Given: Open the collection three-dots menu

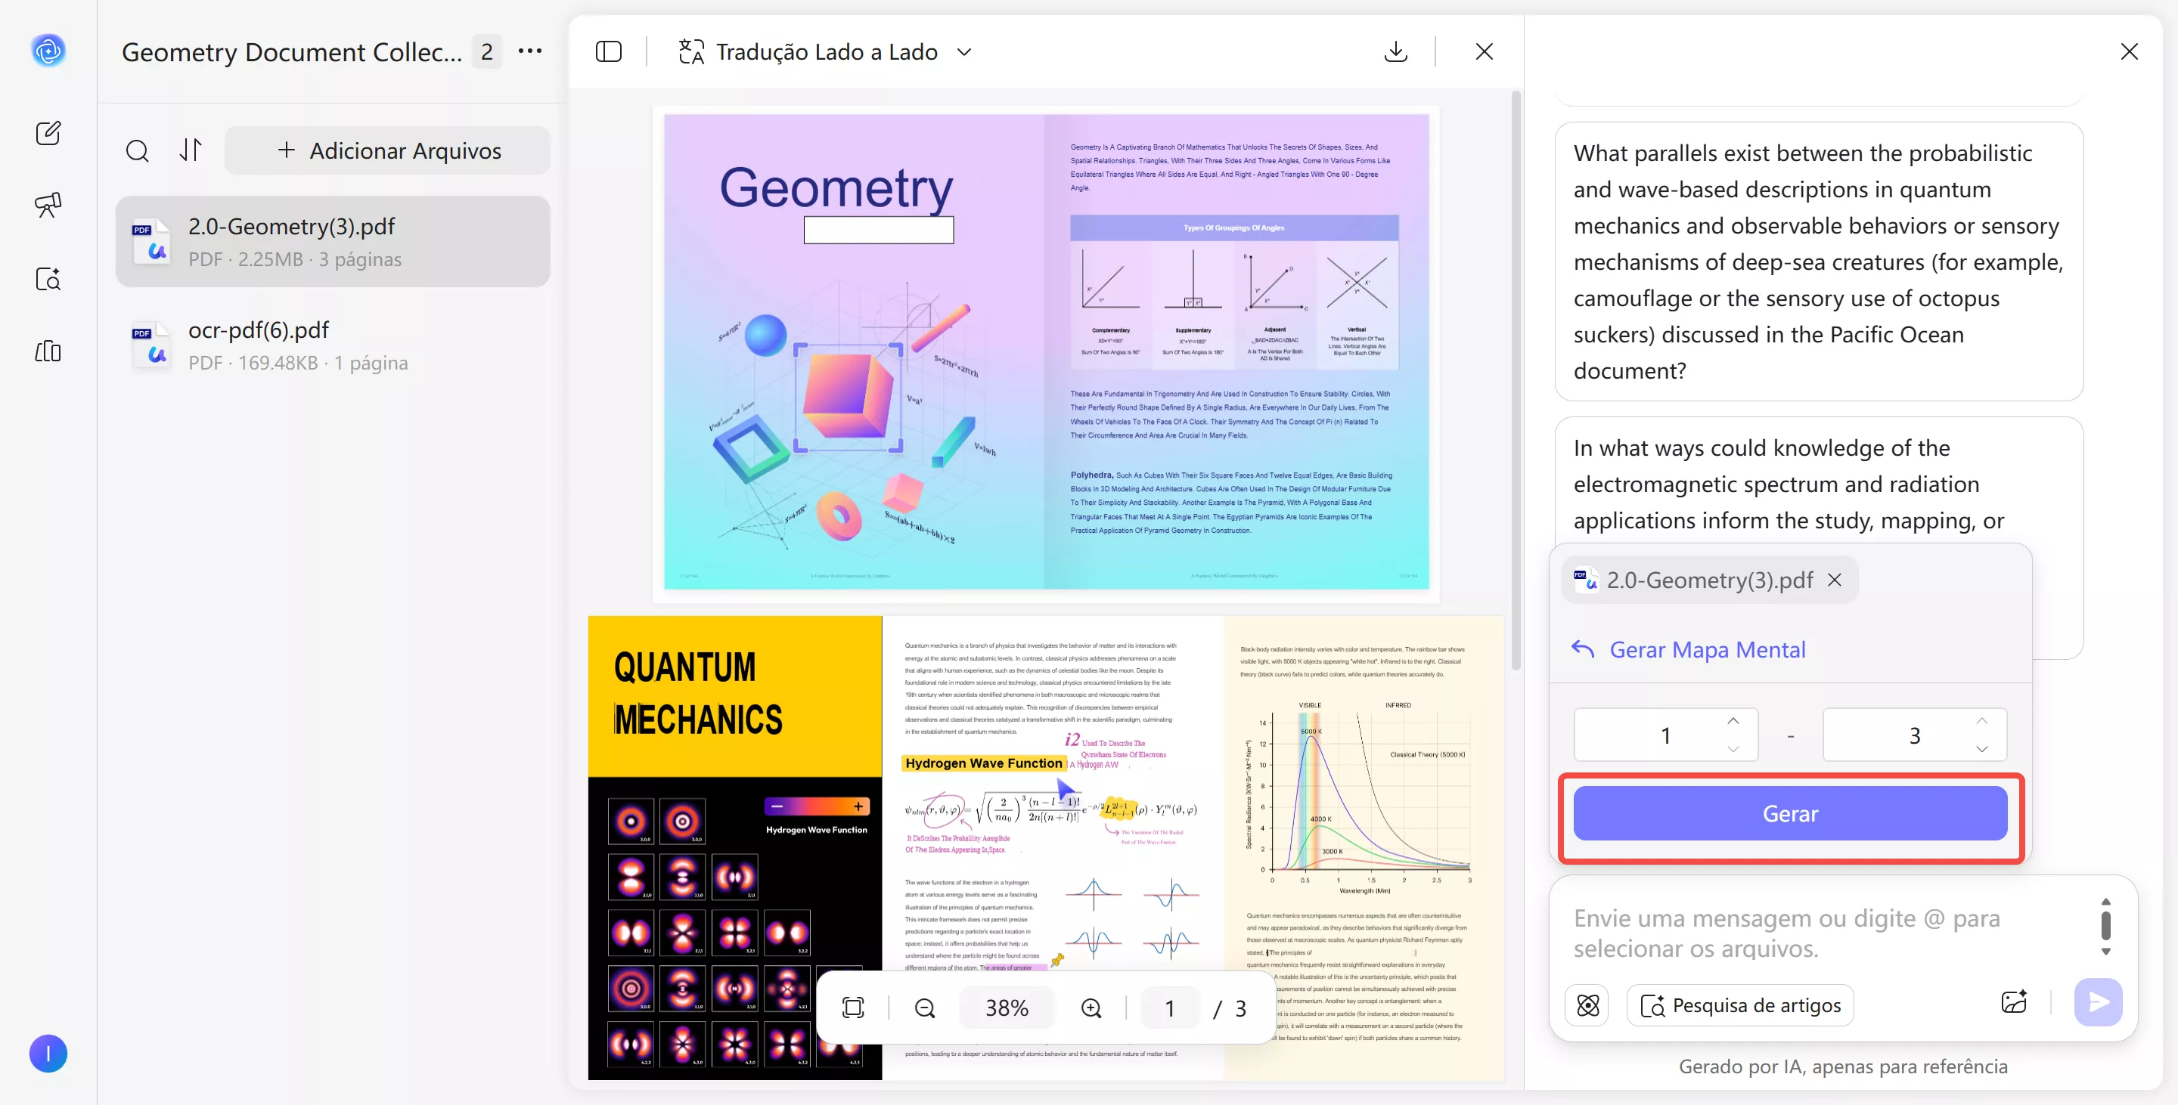Looking at the screenshot, I should 530,51.
